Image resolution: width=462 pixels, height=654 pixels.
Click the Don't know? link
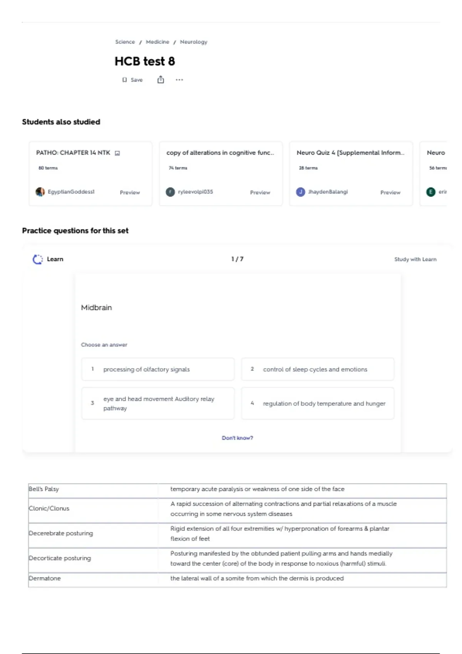[x=238, y=438]
